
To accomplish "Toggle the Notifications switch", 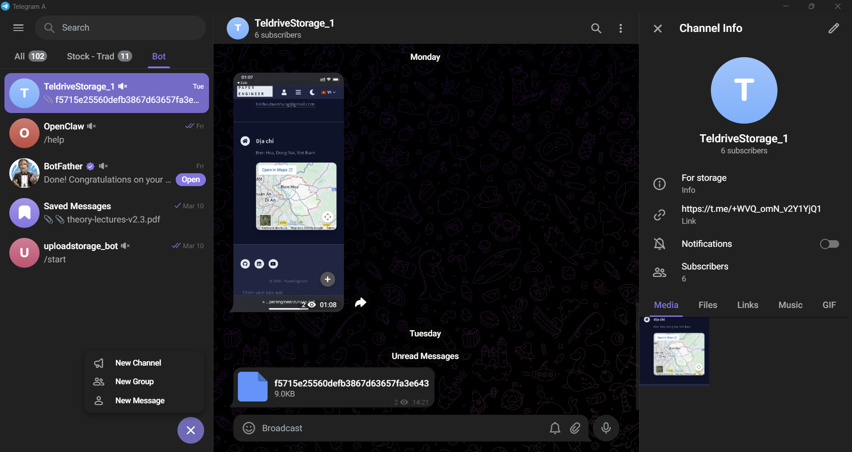I will (829, 244).
